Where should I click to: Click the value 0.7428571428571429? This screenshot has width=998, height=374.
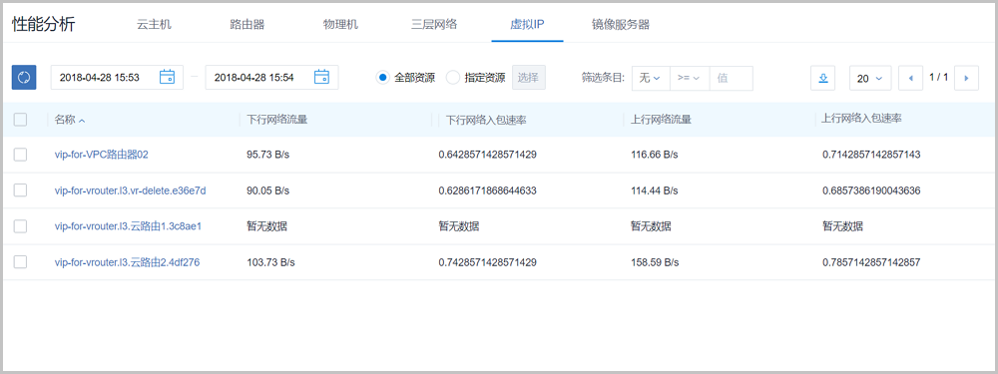[x=488, y=261]
